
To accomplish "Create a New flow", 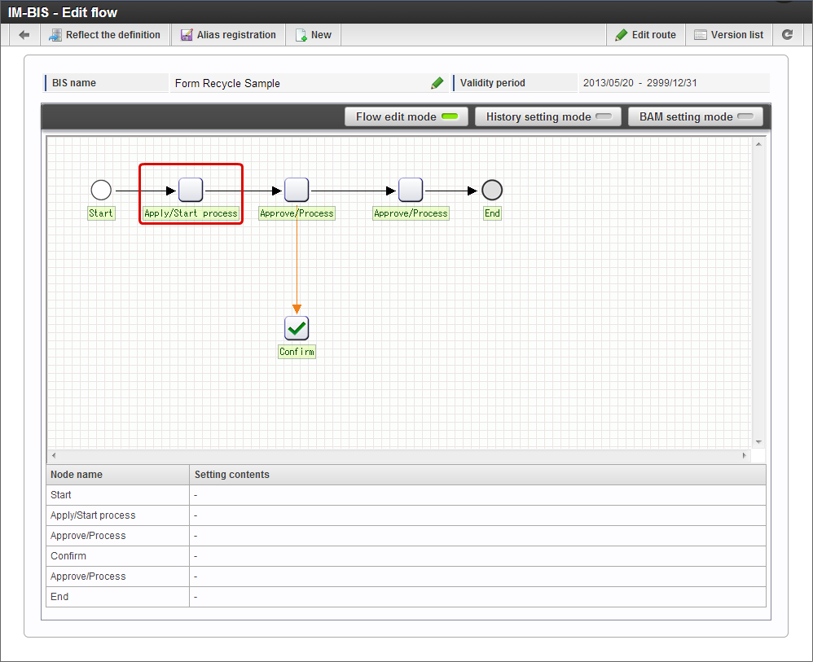I will click(x=313, y=35).
